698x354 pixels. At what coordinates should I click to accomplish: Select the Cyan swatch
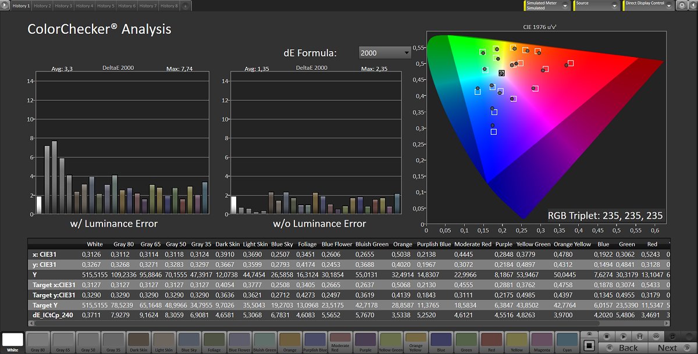[x=567, y=342]
